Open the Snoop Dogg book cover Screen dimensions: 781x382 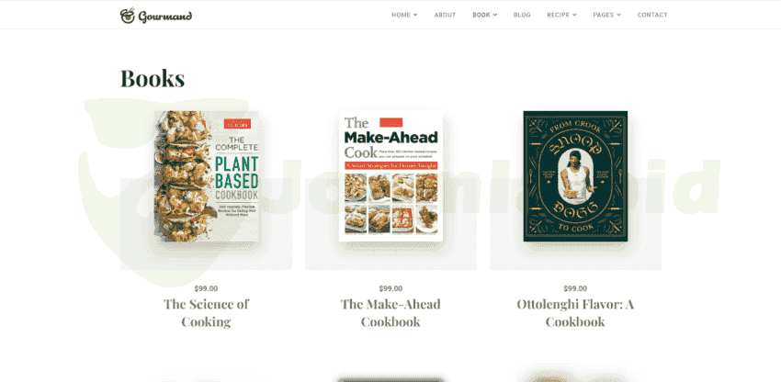(x=575, y=176)
